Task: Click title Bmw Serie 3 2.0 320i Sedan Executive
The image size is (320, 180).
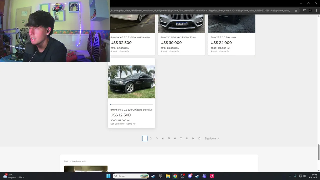Action: (x=130, y=37)
